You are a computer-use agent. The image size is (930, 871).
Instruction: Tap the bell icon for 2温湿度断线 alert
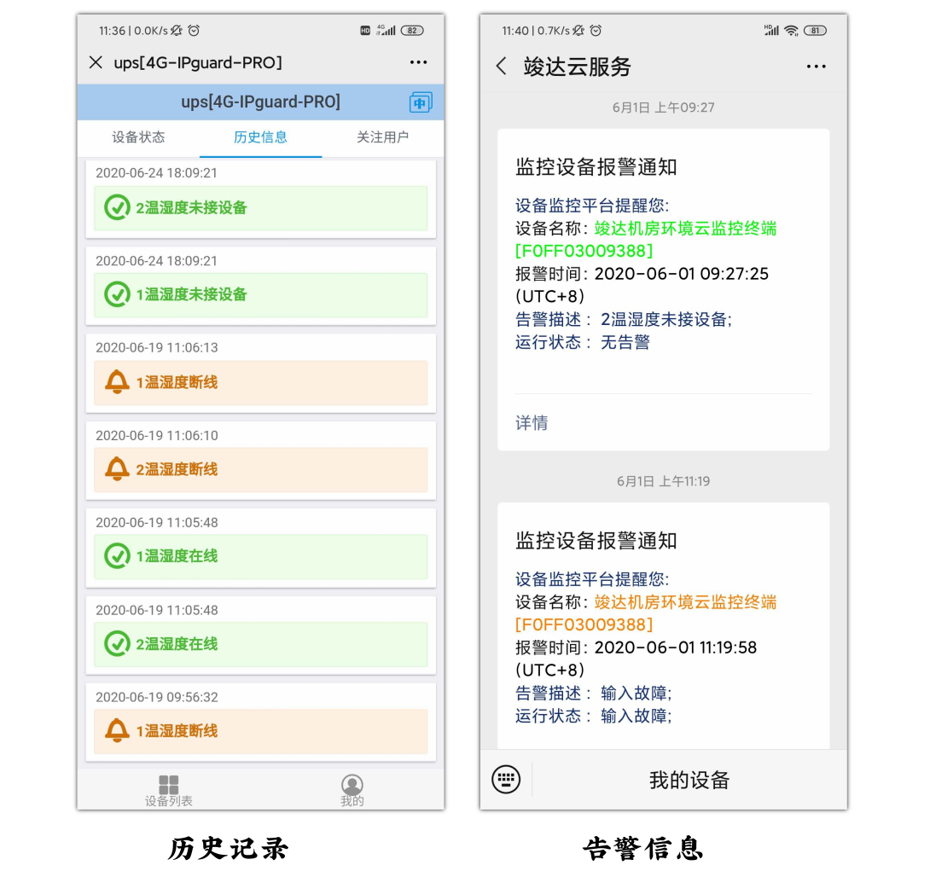[x=118, y=470]
